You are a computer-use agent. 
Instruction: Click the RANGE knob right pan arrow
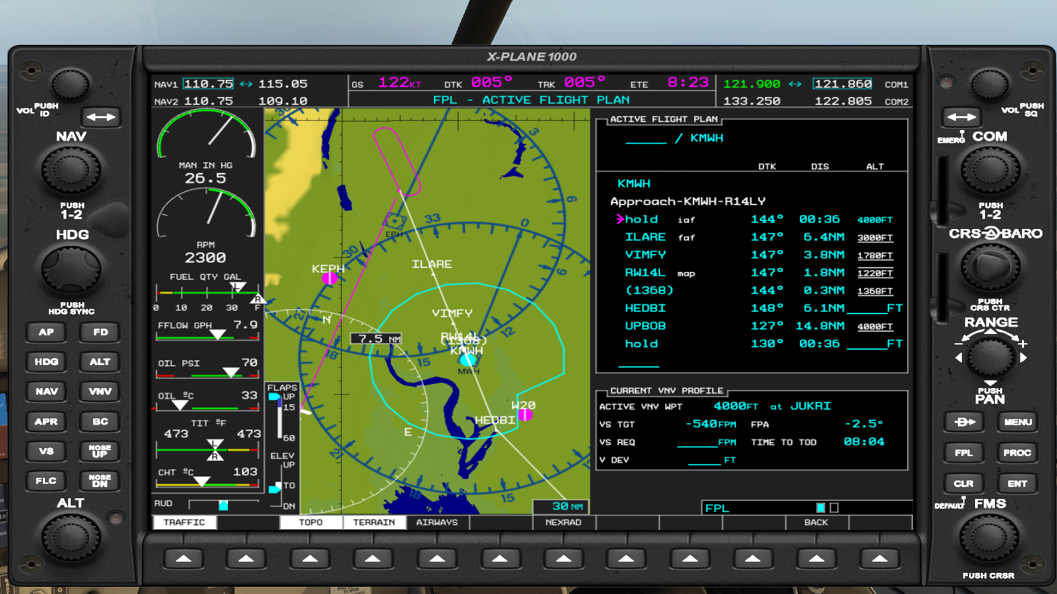(1023, 358)
